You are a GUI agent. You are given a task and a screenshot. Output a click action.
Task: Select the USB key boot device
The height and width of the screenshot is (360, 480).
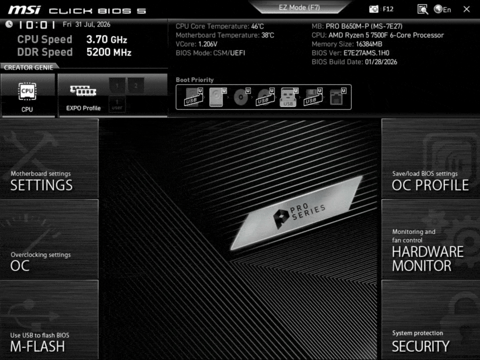[288, 97]
